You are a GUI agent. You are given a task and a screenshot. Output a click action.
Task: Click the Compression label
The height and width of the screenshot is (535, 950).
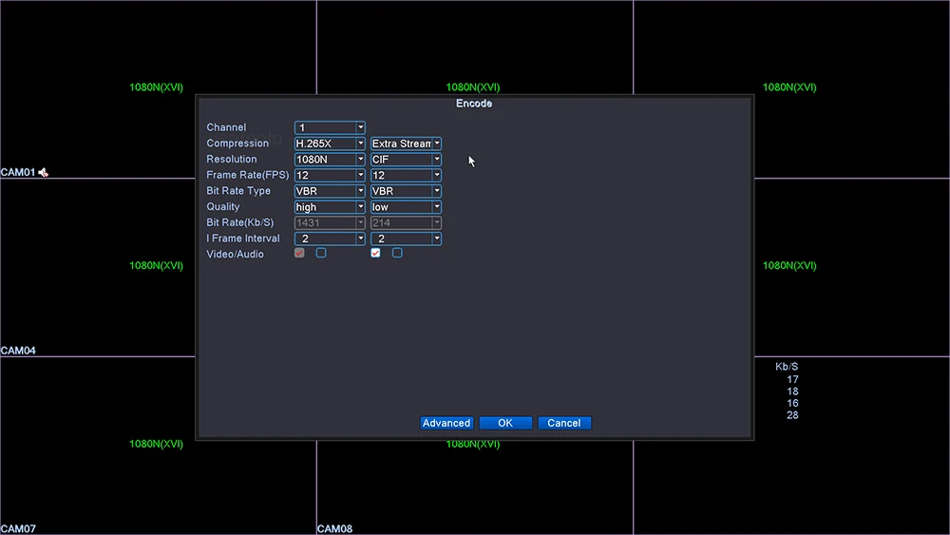[x=237, y=143]
